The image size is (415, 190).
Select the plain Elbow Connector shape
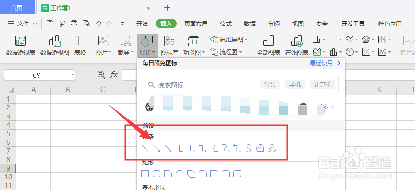[180, 148]
